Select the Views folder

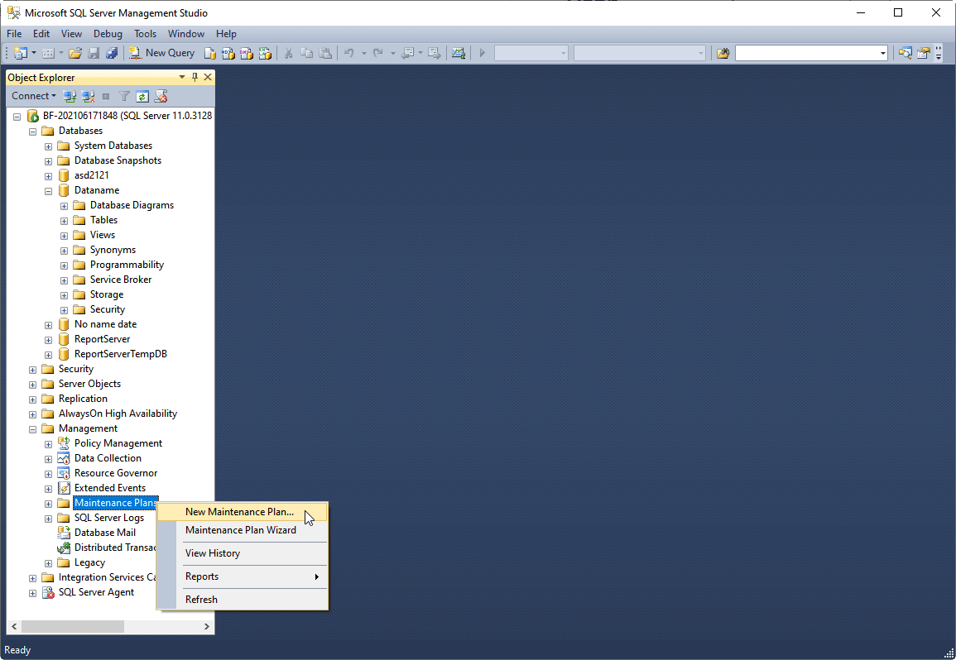pyautogui.click(x=103, y=235)
